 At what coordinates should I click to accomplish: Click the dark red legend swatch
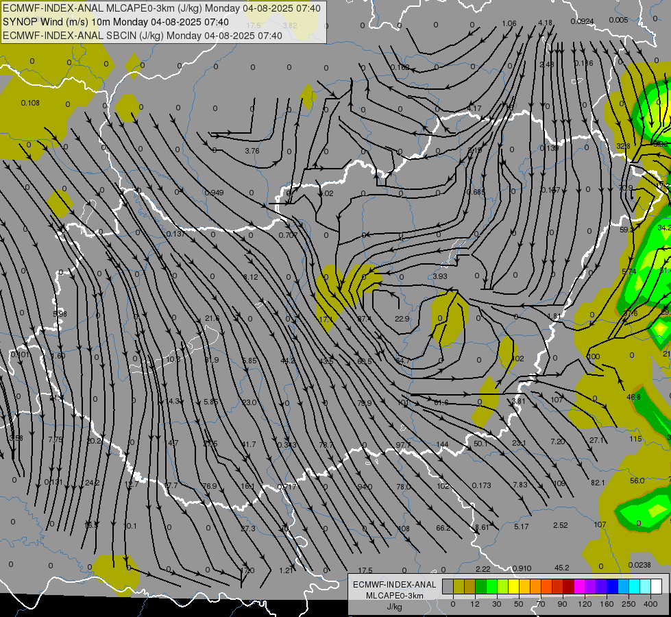pos(568,586)
